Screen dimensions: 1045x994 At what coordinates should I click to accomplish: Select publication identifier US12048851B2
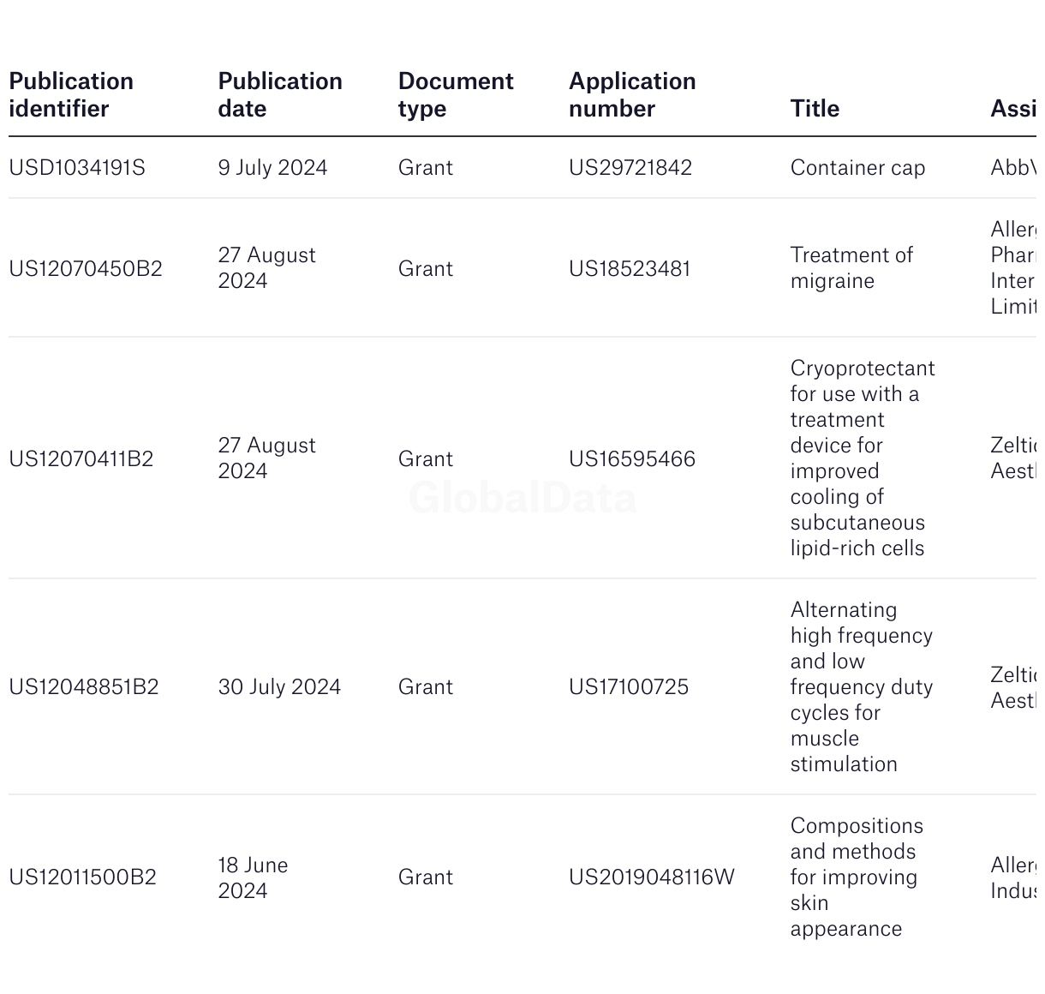84,687
